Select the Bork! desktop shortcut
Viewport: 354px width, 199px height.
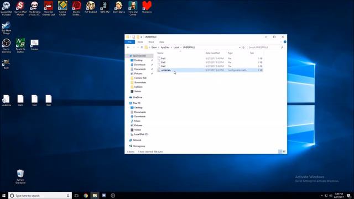(x=6, y=64)
